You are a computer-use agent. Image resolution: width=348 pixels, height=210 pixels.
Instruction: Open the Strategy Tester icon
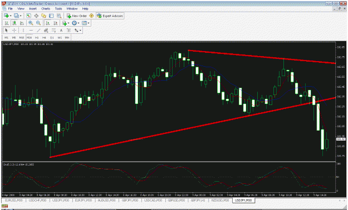(59, 16)
